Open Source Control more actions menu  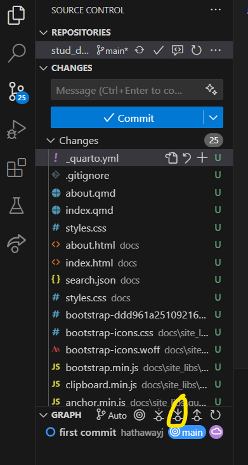[216, 10]
